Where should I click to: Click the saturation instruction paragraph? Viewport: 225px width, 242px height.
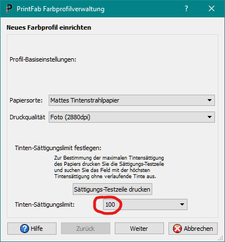[x=109, y=167]
